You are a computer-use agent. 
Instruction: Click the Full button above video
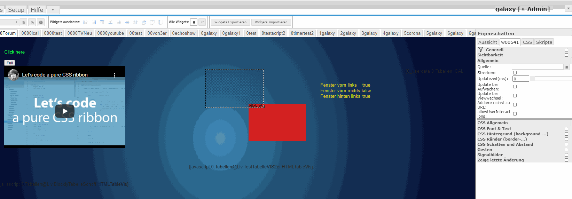pos(10,63)
